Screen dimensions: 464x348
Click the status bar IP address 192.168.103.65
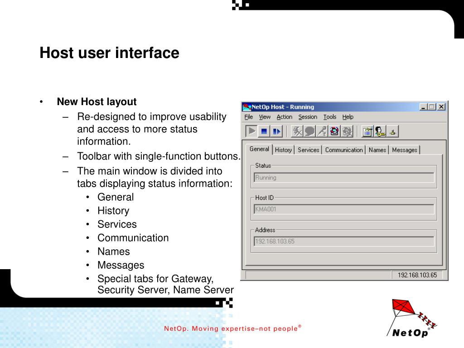pos(417,275)
